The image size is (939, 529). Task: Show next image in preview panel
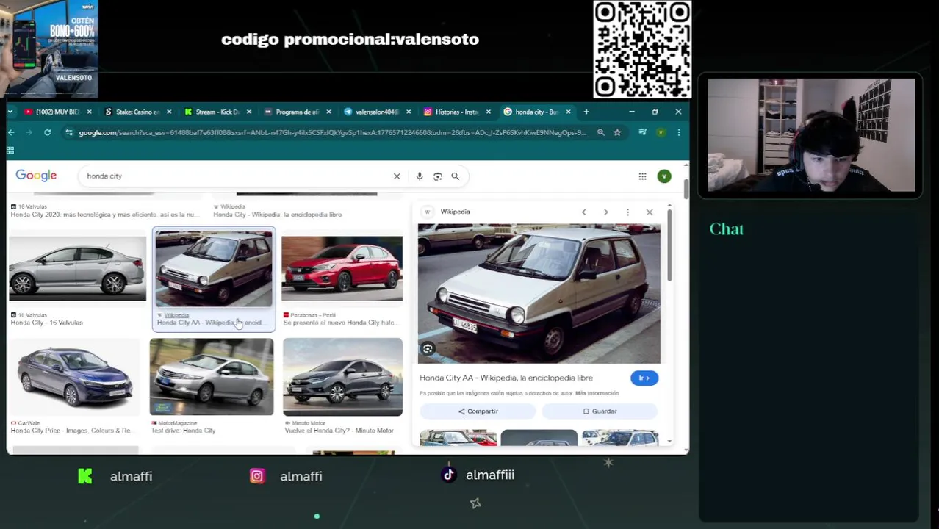click(x=605, y=212)
